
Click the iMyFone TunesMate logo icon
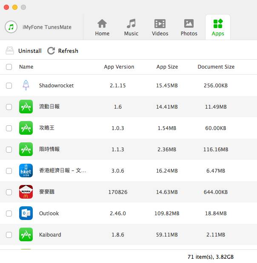click(x=11, y=27)
